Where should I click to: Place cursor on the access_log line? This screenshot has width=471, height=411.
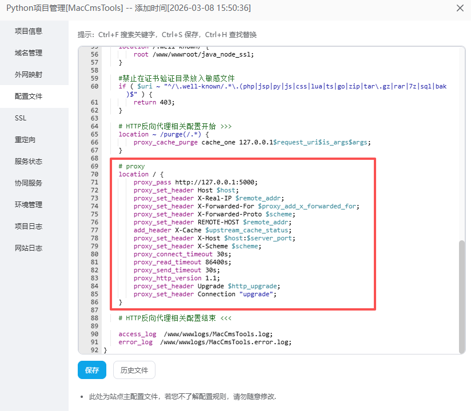tap(194, 334)
